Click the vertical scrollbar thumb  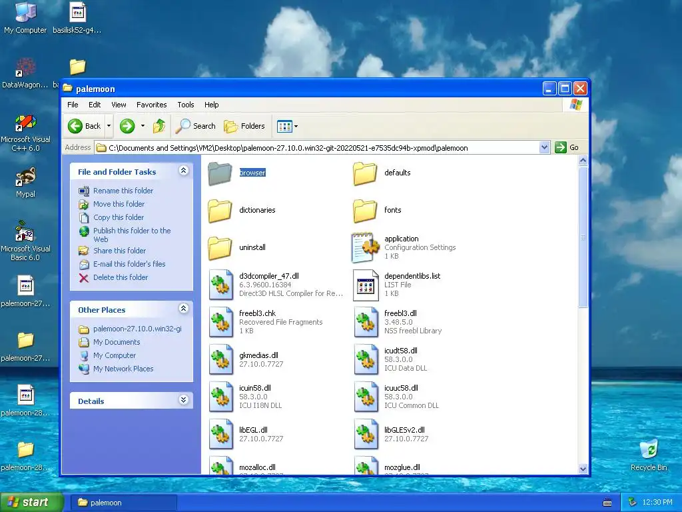583,237
